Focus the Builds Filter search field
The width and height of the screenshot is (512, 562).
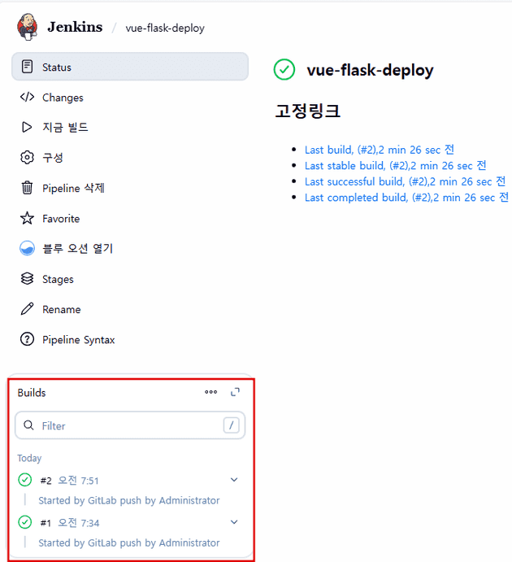click(x=130, y=425)
